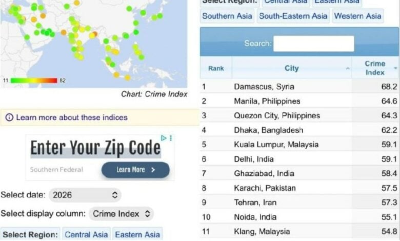This screenshot has width=400, height=241.
Task: Click the info icon beside Learn more
Action: click(x=9, y=117)
